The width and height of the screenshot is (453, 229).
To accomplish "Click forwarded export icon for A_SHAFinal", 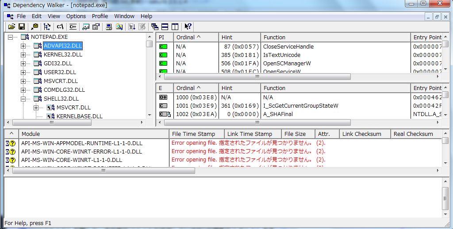I will pos(165,114).
